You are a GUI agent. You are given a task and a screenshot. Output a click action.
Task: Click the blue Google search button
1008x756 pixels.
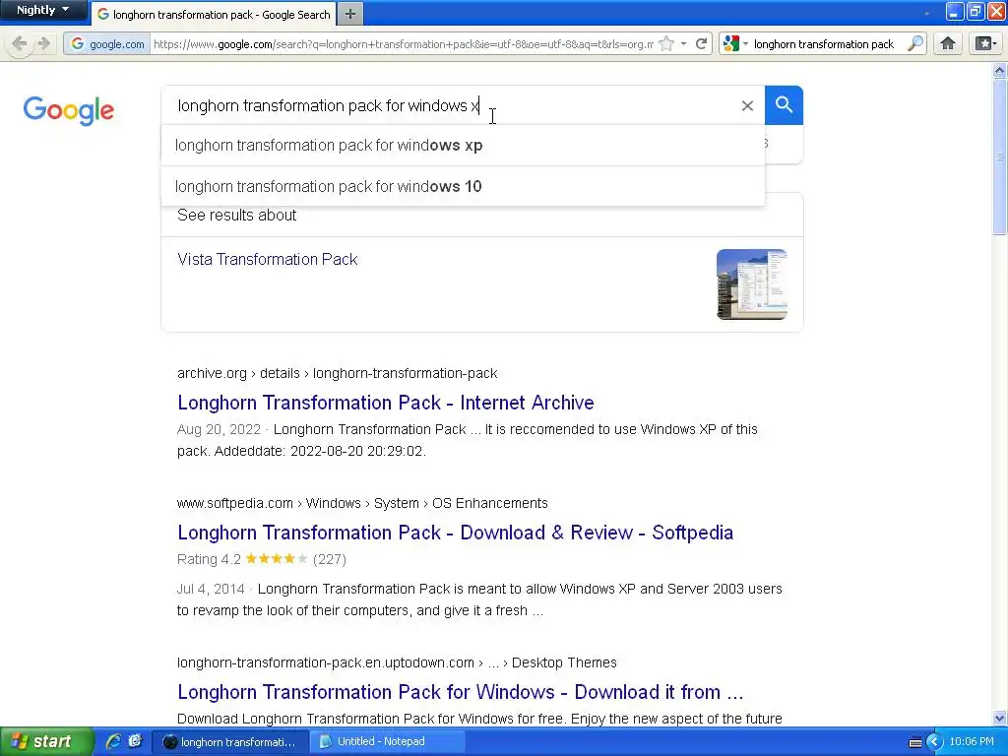coord(784,104)
